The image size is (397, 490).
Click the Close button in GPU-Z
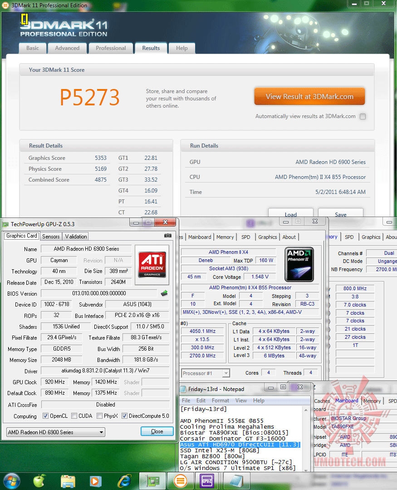tap(157, 431)
